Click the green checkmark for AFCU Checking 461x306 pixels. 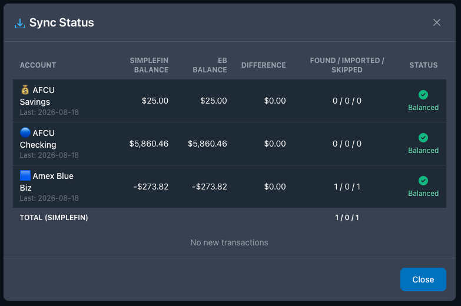point(423,138)
